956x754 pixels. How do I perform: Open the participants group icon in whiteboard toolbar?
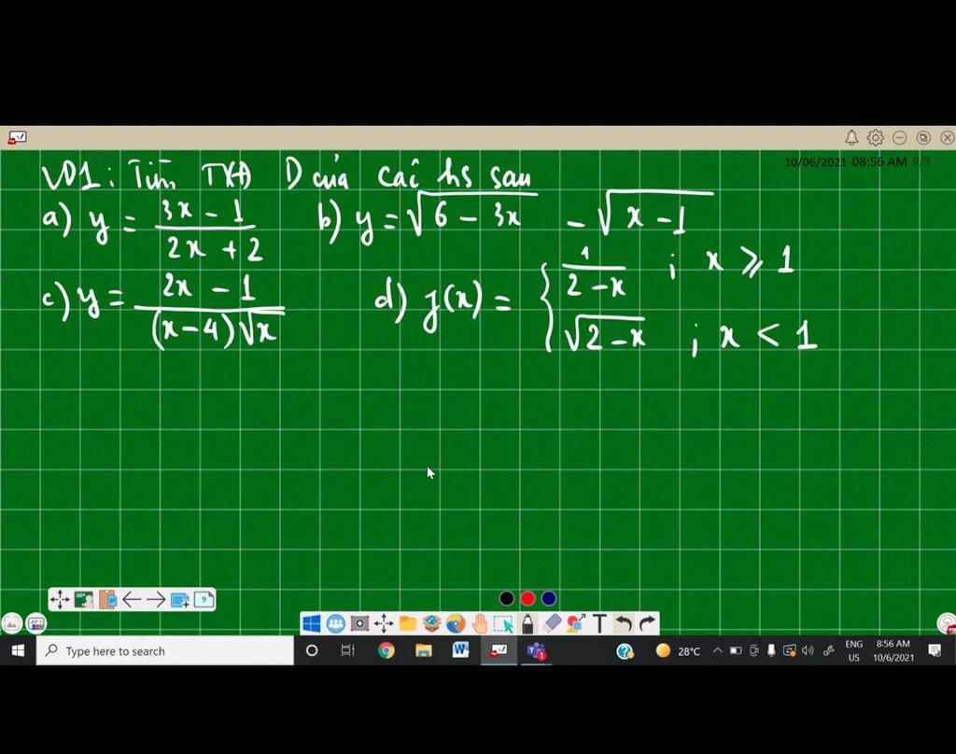click(x=335, y=623)
